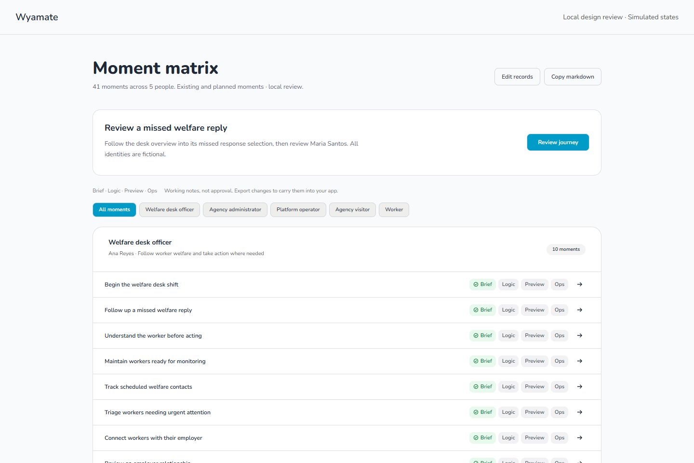Filter by Welfare desk officer
Image resolution: width=694 pixels, height=463 pixels.
pyautogui.click(x=170, y=210)
